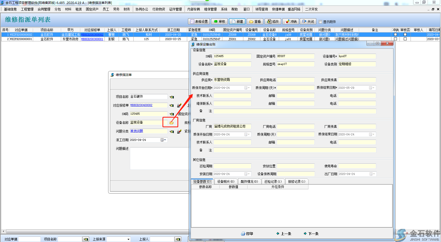Click the 派工日期 column header
This screenshot has width=441, height=242.
point(173,30)
